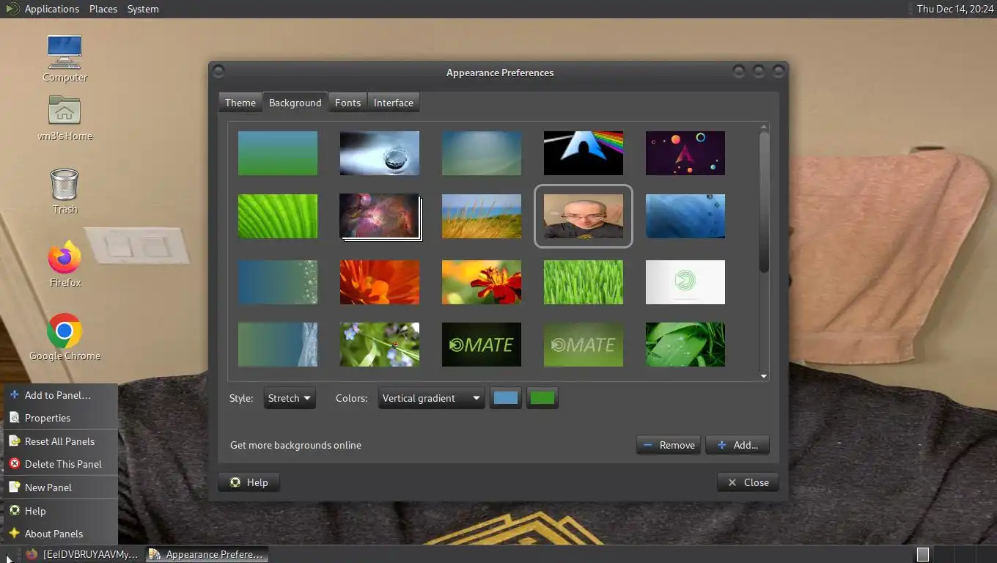Viewport: 997px width, 563px height.
Task: Click the Appearance Preferences window menu button
Action: 218,72
